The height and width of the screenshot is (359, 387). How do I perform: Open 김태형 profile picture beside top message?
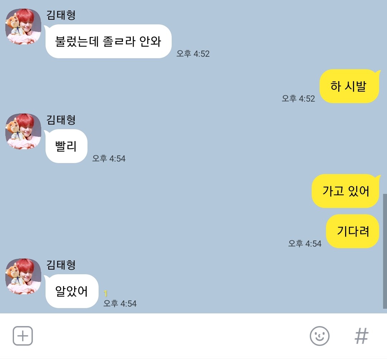pyautogui.click(x=23, y=27)
